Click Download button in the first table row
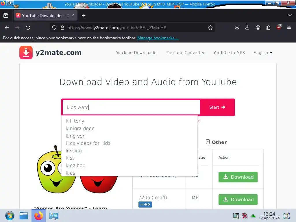 pyautogui.click(x=238, y=177)
